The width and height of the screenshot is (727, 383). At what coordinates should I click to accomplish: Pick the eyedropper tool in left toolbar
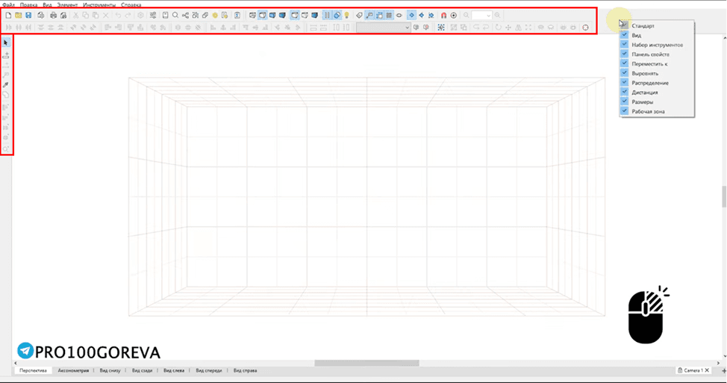pos(5,85)
